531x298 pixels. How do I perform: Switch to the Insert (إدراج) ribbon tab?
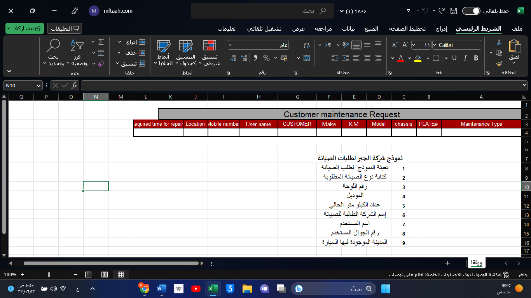[x=442, y=29]
